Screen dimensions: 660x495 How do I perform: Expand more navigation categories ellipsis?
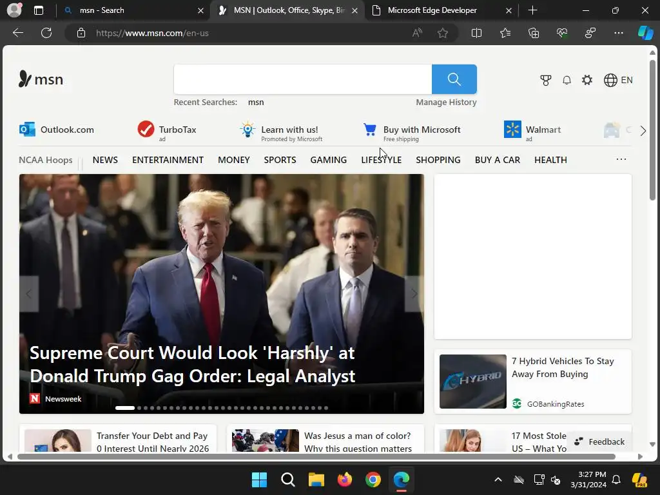point(621,159)
